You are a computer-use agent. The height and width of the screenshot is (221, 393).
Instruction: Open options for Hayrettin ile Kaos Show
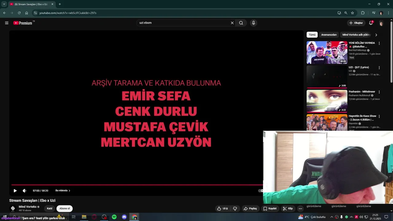379,116
